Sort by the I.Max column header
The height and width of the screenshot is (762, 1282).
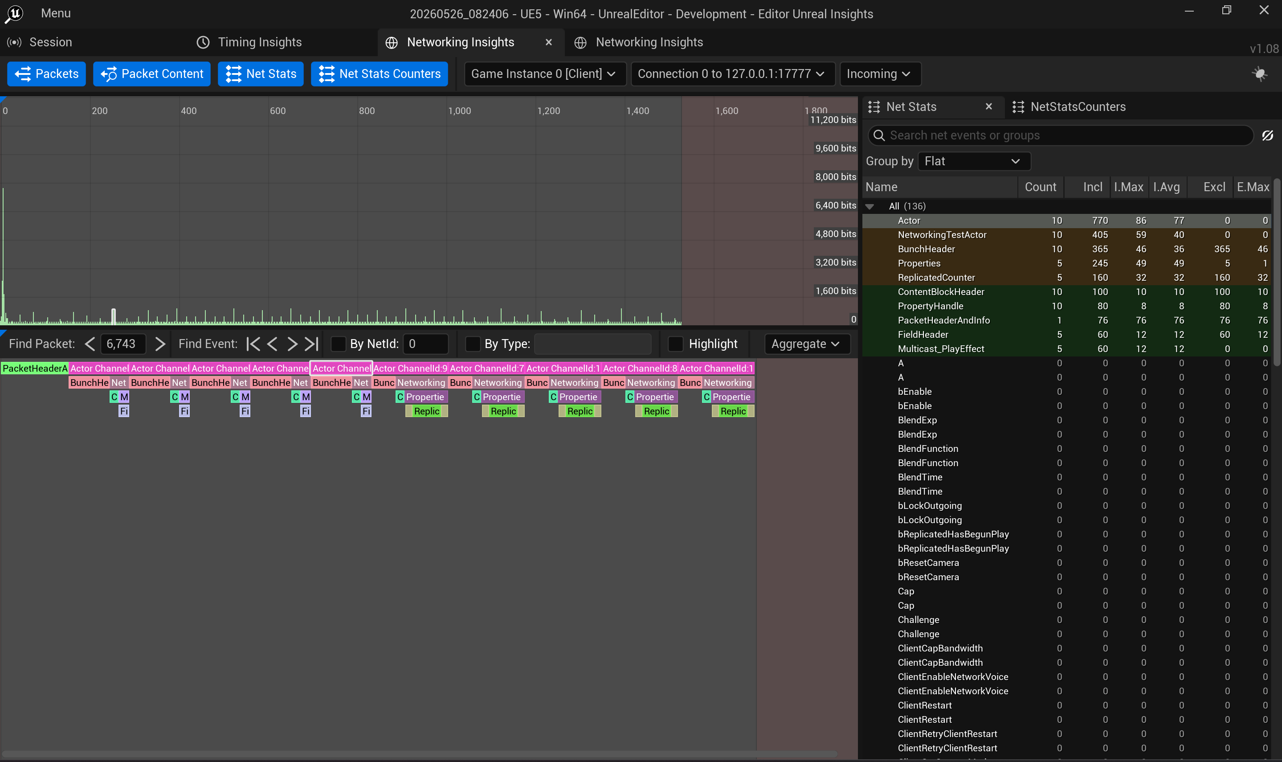point(1129,187)
